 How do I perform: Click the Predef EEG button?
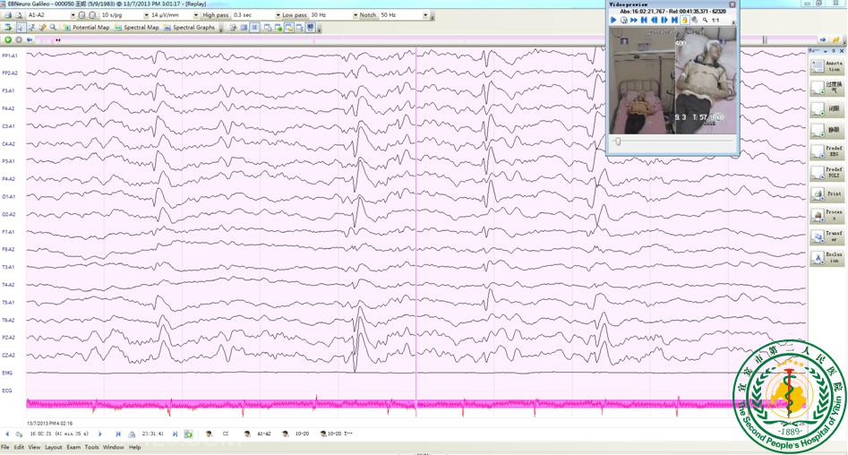(826, 151)
